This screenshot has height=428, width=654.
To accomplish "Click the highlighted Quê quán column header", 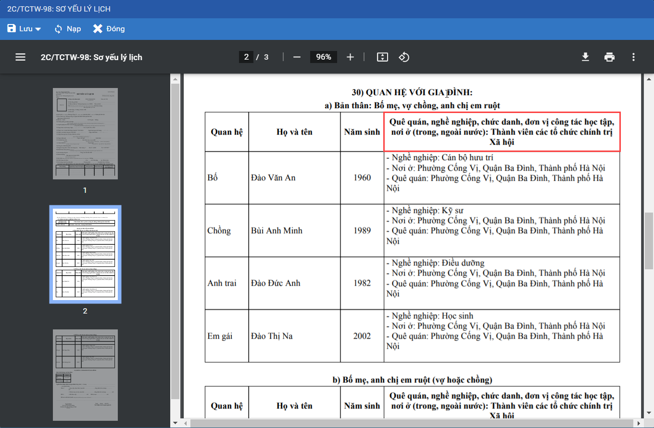I will point(502,132).
